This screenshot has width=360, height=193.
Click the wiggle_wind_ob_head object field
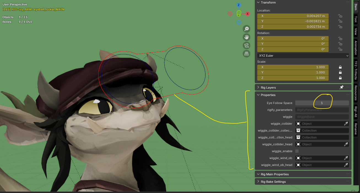[x=319, y=165]
